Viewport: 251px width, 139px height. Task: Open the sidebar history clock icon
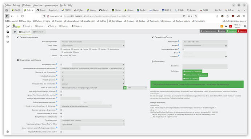pyautogui.click(x=8, y=37)
